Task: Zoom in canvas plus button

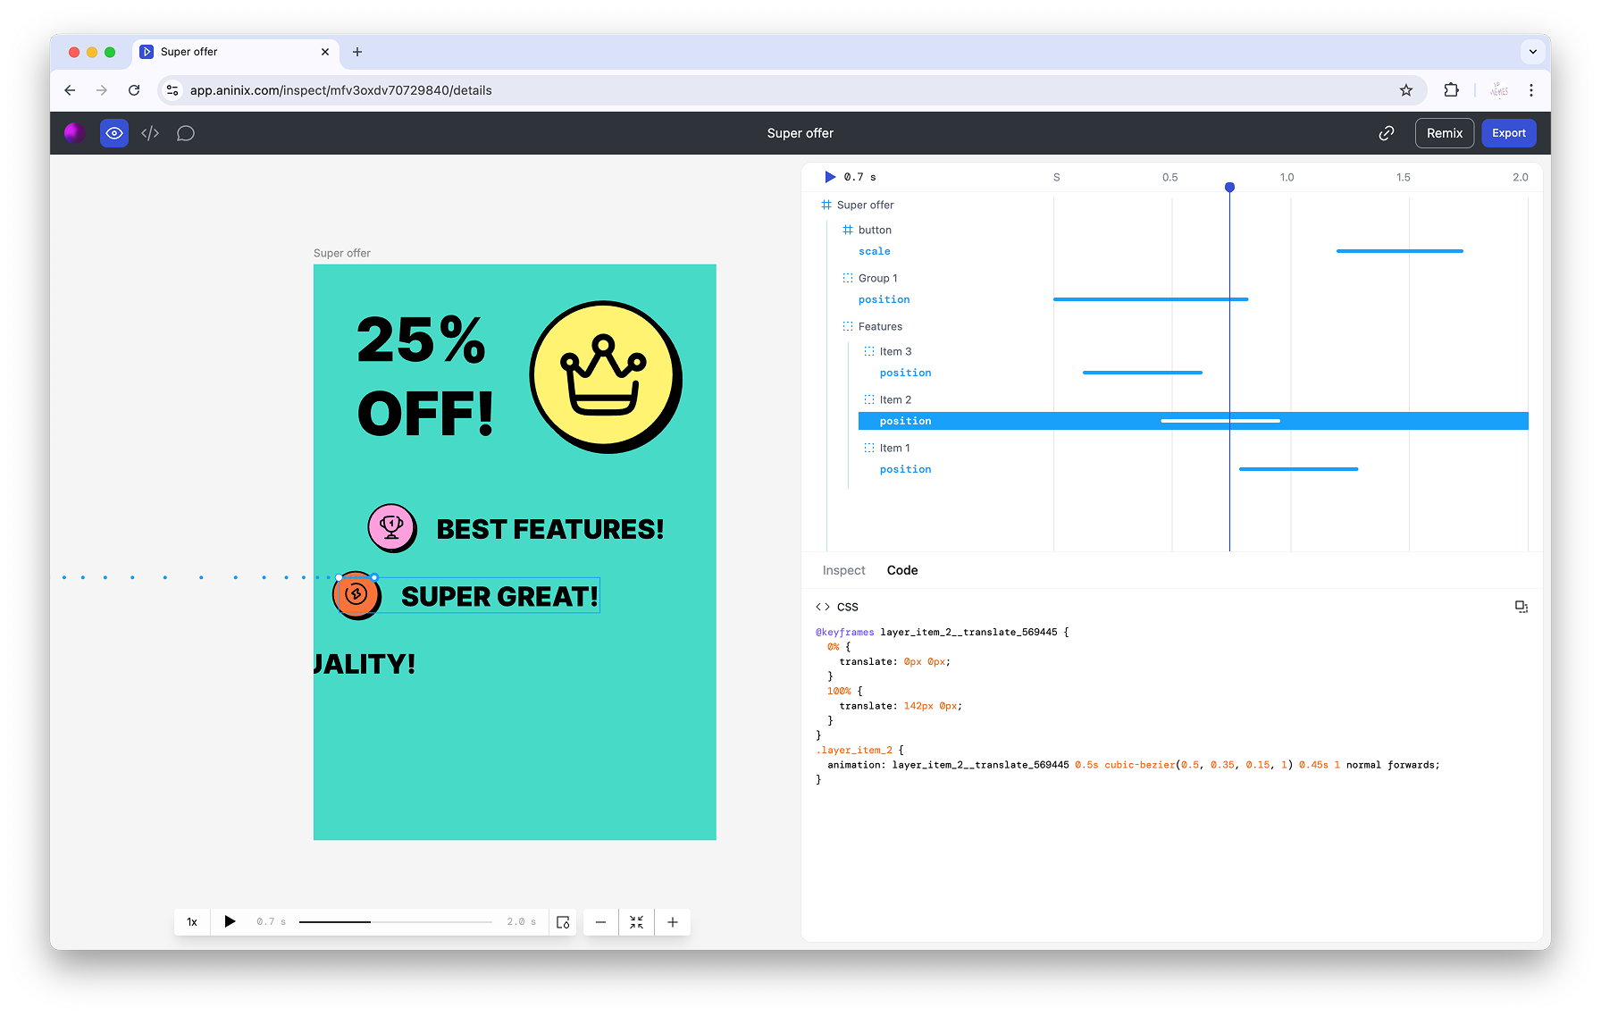Action: pos(673,922)
